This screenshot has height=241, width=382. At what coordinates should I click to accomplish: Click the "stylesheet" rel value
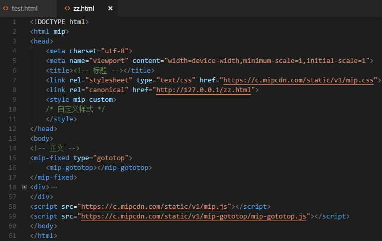109,80
